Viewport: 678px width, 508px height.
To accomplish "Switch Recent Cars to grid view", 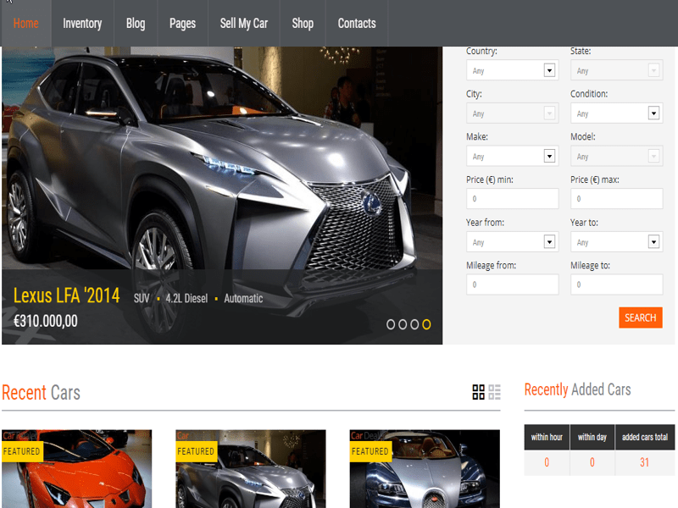I will 478,391.
